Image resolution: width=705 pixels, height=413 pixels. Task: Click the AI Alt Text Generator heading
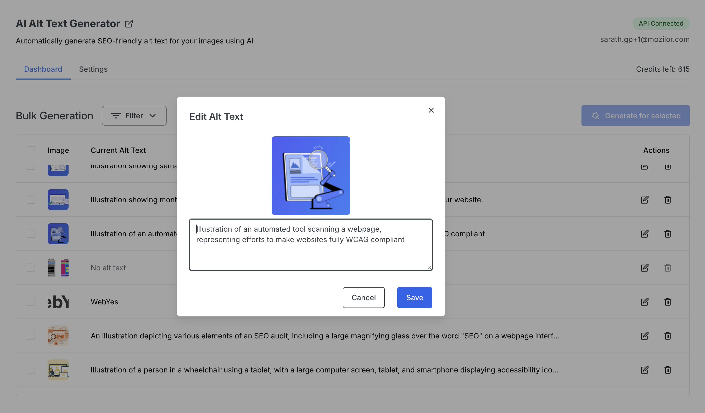tap(68, 24)
